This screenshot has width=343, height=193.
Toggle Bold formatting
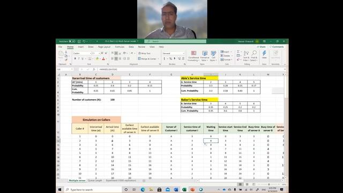75,58
